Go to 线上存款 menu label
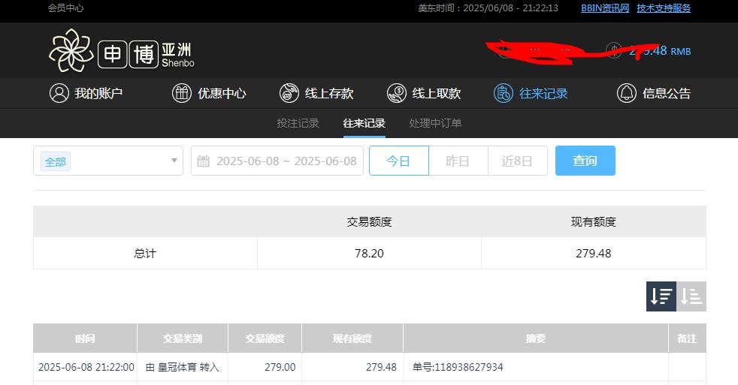738x385 pixels. click(329, 94)
